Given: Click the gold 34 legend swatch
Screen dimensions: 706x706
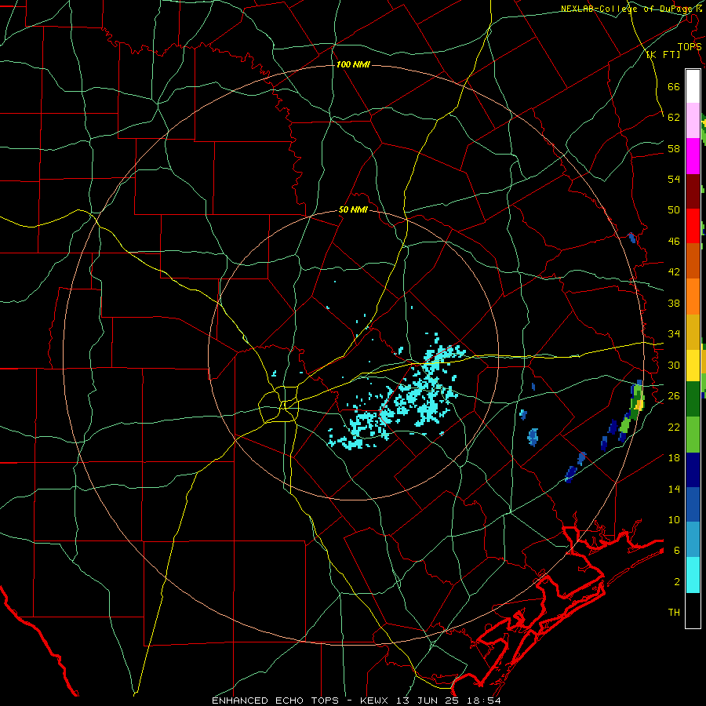Looking at the screenshot, I should [693, 331].
